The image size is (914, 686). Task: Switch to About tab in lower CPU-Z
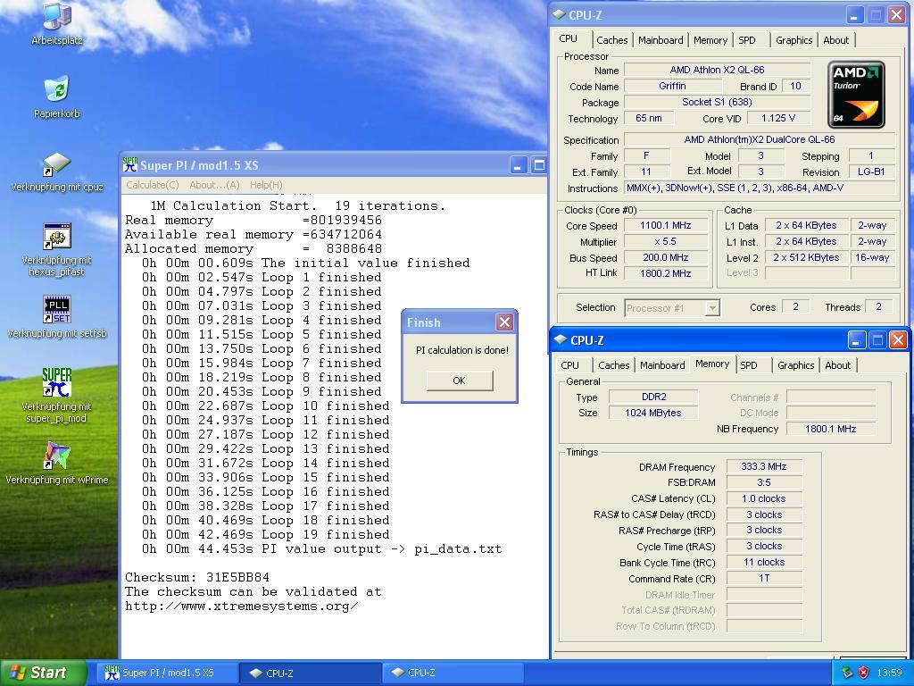pyautogui.click(x=837, y=365)
